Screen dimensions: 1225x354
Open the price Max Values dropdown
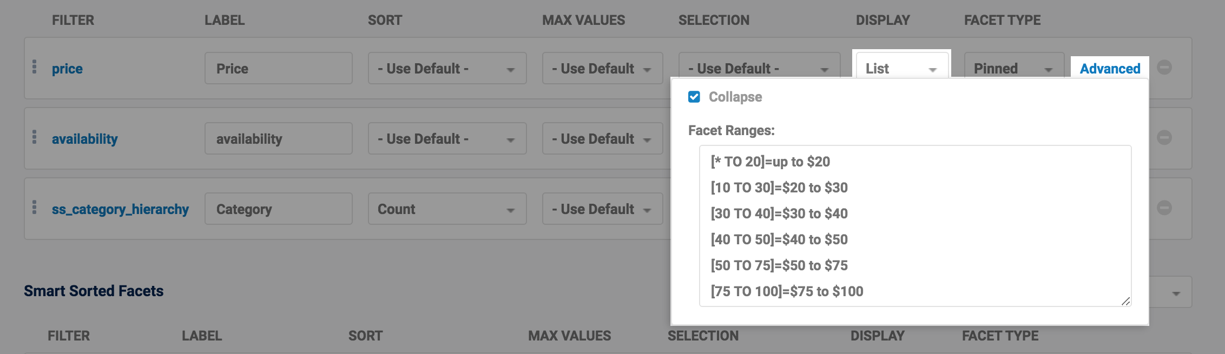click(x=602, y=69)
